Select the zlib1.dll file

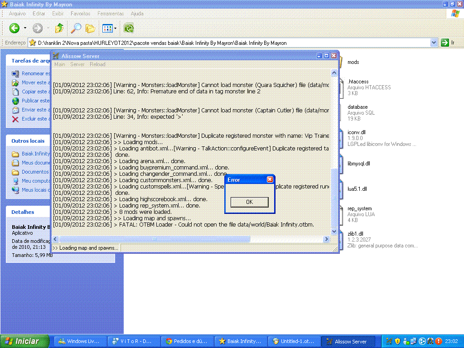point(379,239)
